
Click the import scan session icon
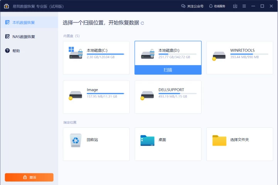235,6
